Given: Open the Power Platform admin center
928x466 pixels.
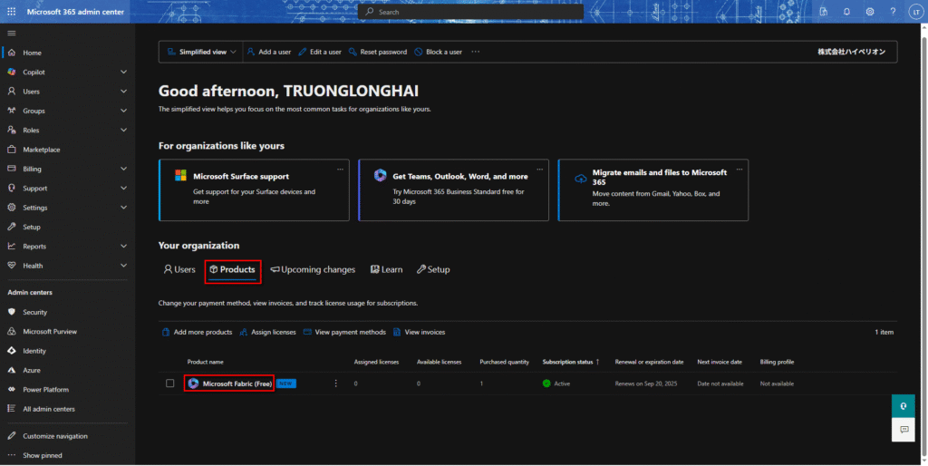Looking at the screenshot, I should point(44,390).
